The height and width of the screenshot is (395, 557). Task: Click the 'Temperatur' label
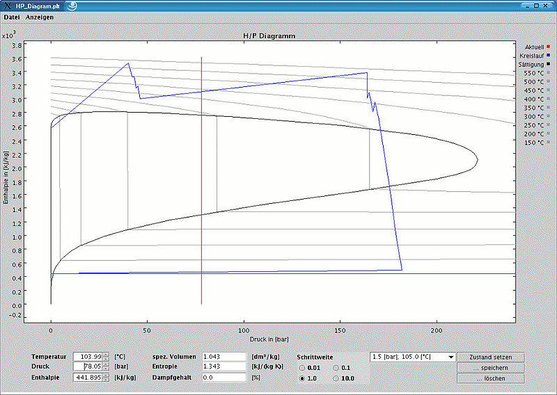(x=49, y=357)
